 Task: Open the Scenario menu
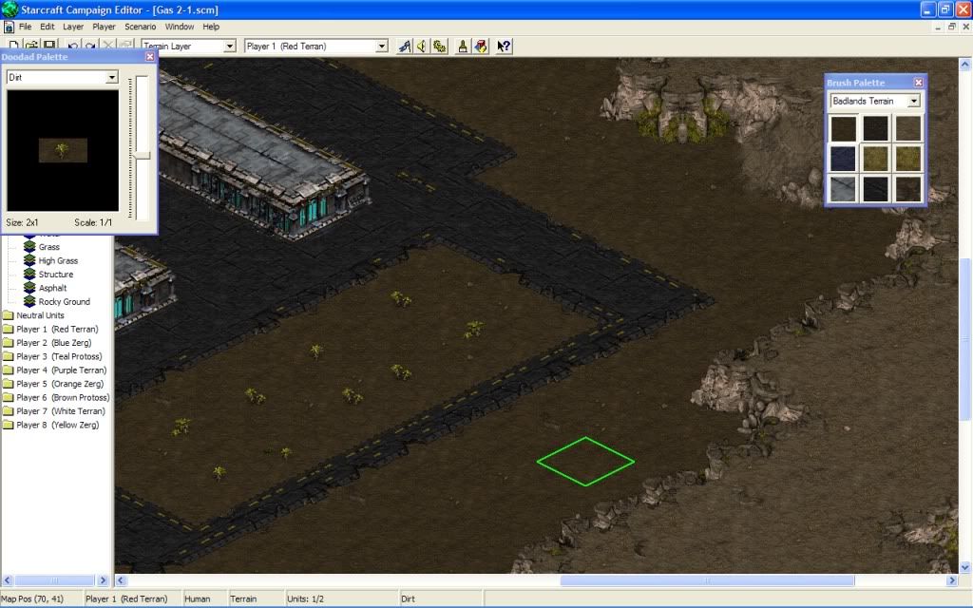pyautogui.click(x=141, y=27)
